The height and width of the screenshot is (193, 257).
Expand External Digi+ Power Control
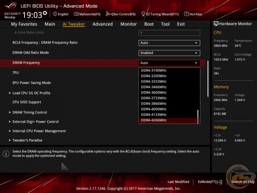point(35,122)
